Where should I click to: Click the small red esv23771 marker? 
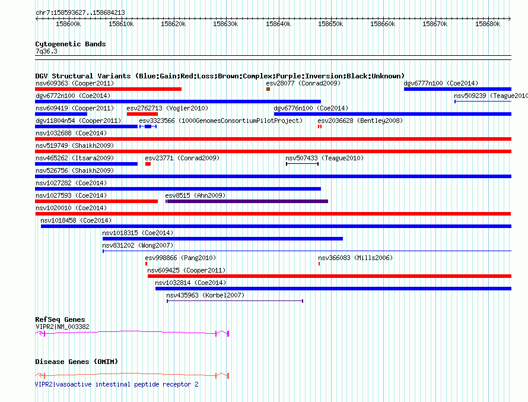[148, 164]
